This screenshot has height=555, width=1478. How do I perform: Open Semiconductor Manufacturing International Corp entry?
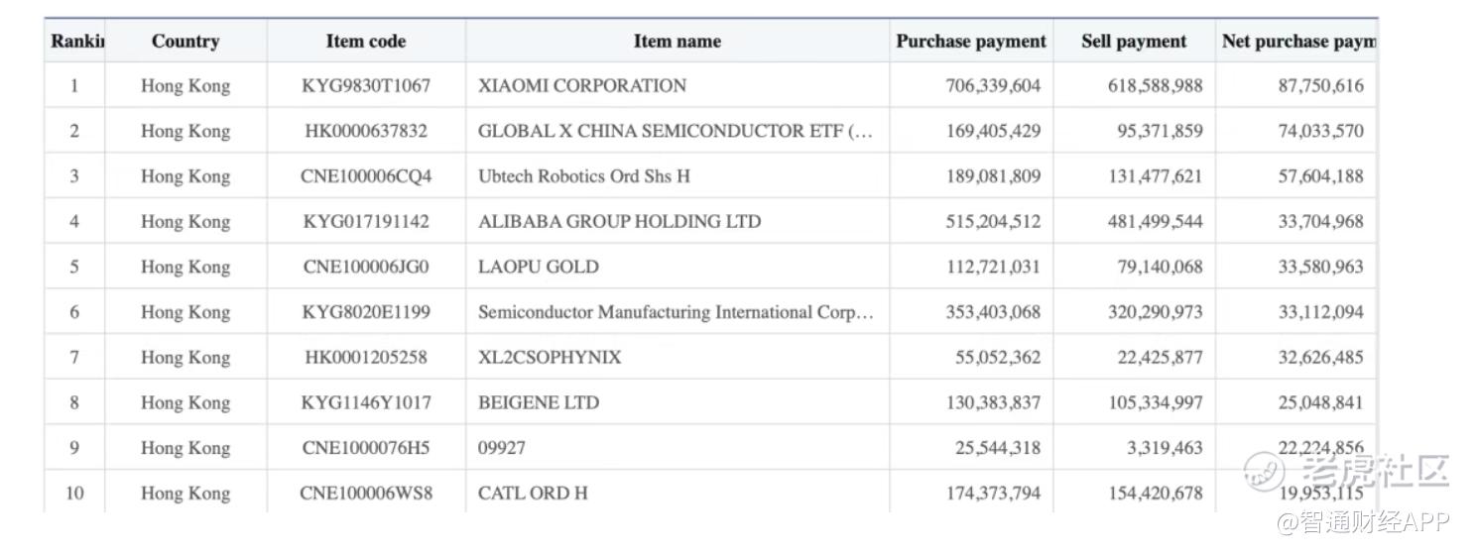675,312
